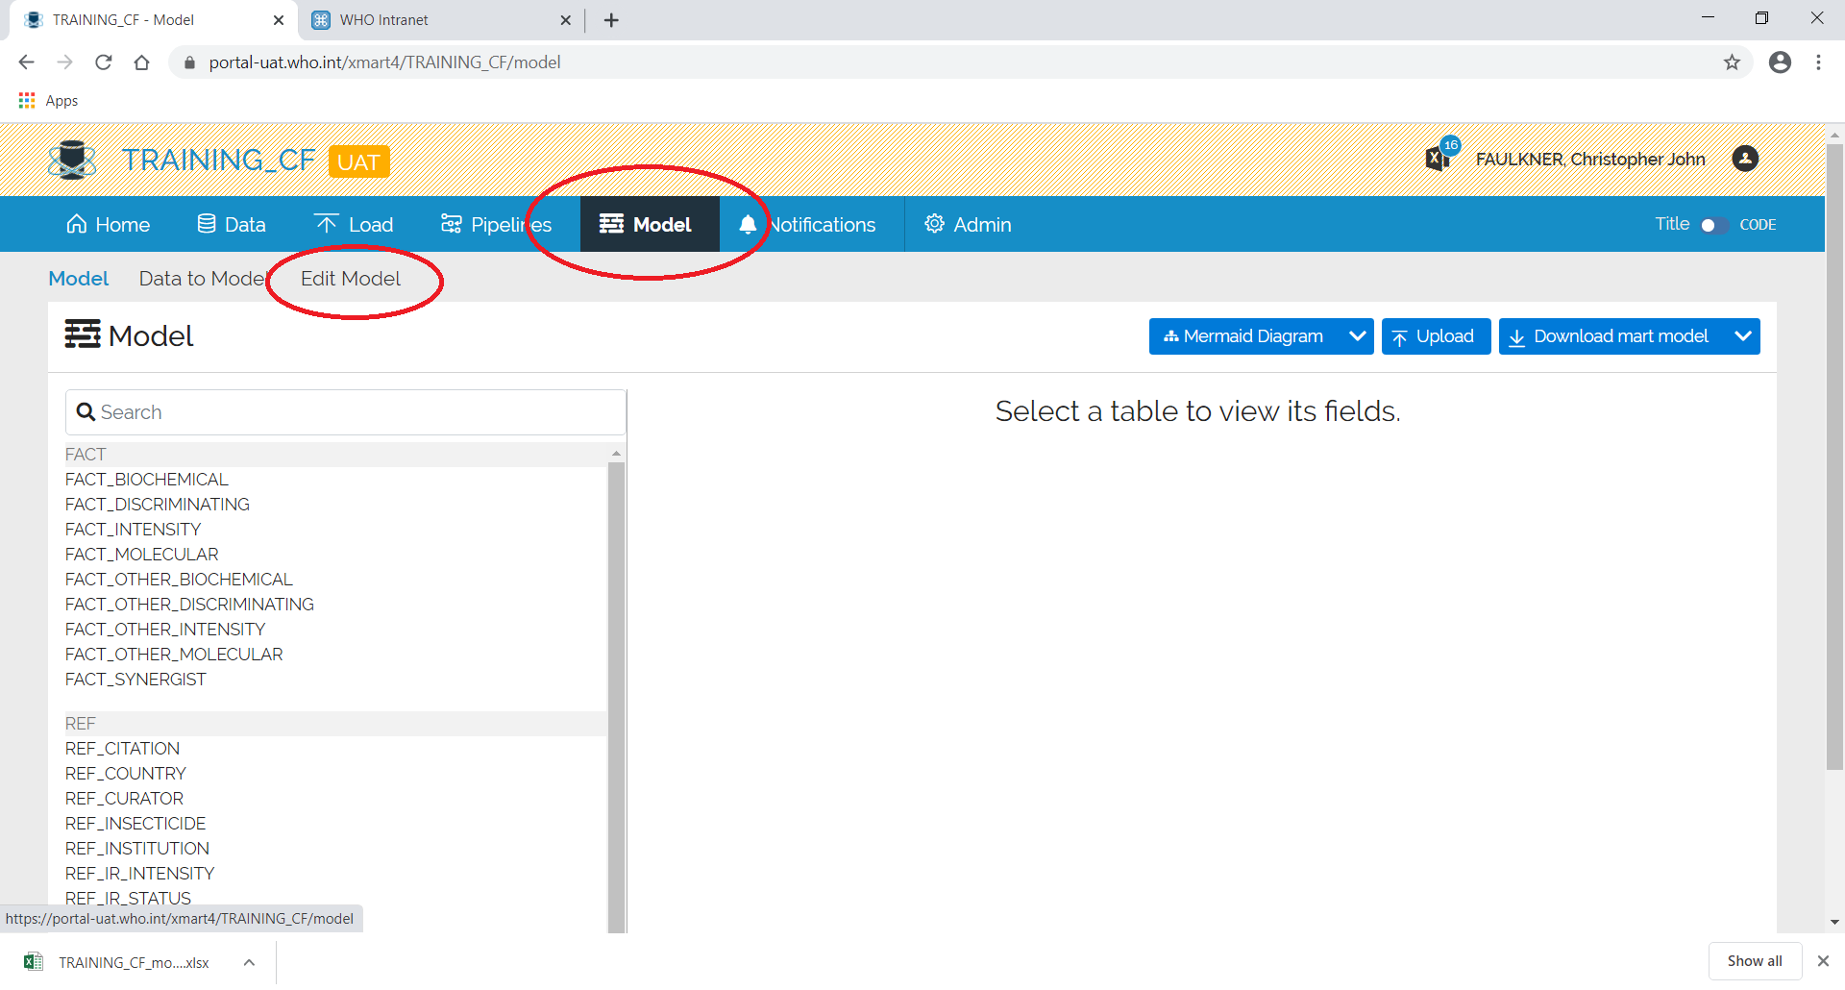Select the FACT_BIOCHEMICAL table

tap(147, 480)
